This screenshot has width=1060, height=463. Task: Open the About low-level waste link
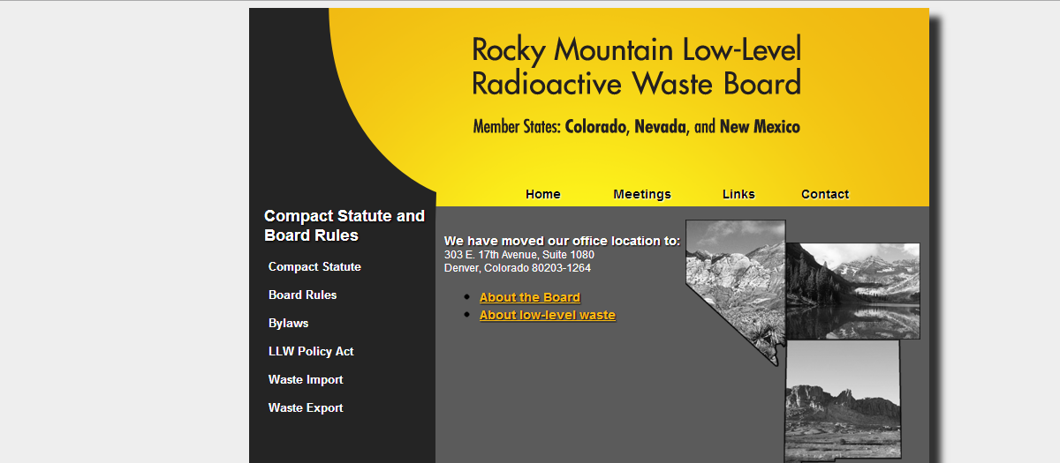click(548, 315)
